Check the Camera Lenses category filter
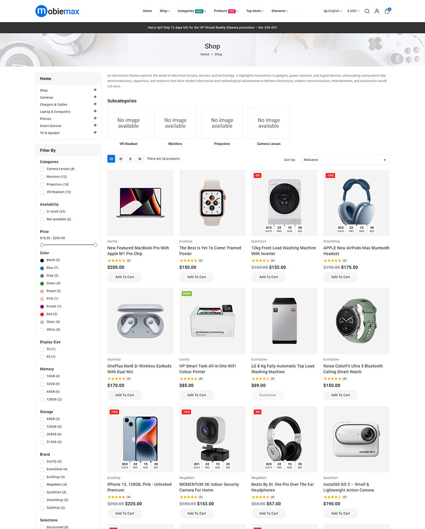The image size is (425, 529). pos(42,169)
